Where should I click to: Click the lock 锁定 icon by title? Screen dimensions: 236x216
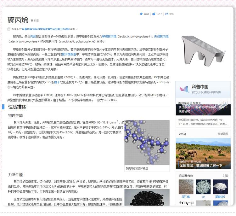click(x=32, y=20)
